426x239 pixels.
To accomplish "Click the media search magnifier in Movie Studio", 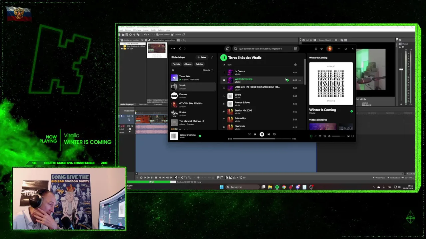I will click(x=184, y=40).
